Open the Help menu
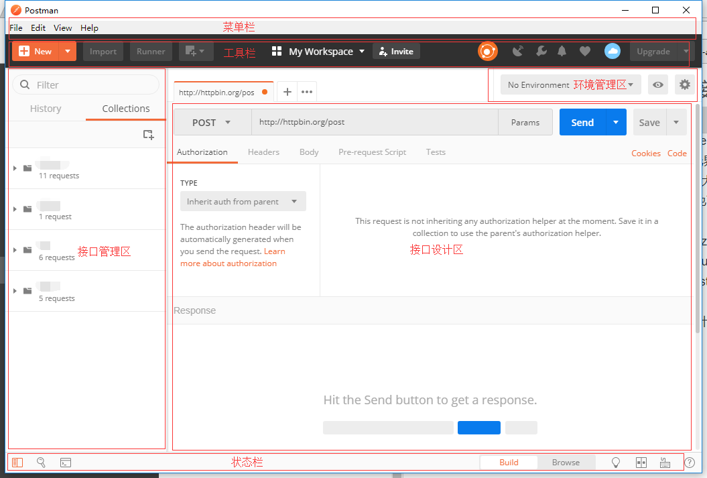Image resolution: width=707 pixels, height=478 pixels. (x=89, y=28)
